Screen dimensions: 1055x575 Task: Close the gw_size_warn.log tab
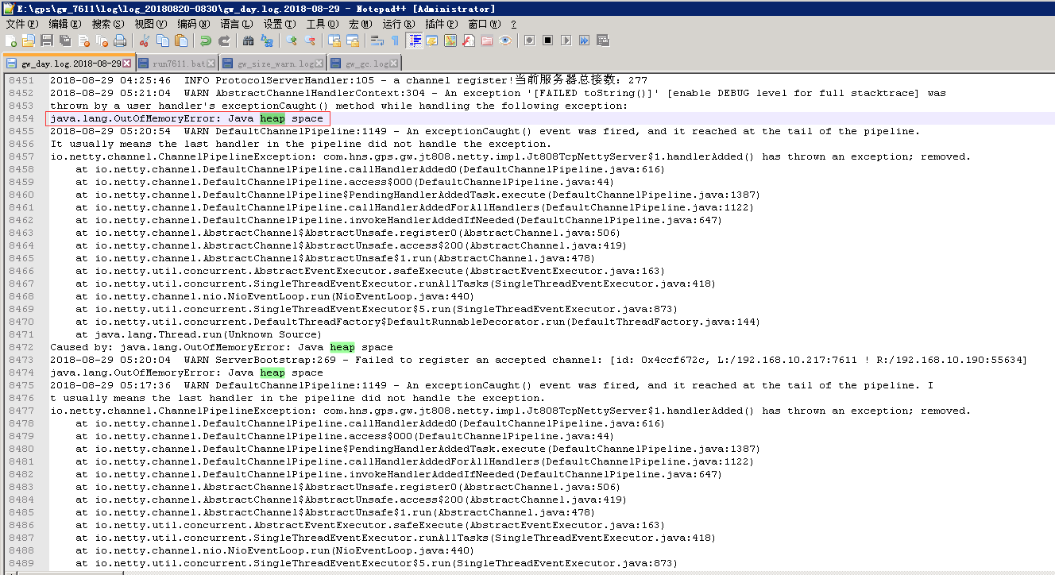point(319,63)
